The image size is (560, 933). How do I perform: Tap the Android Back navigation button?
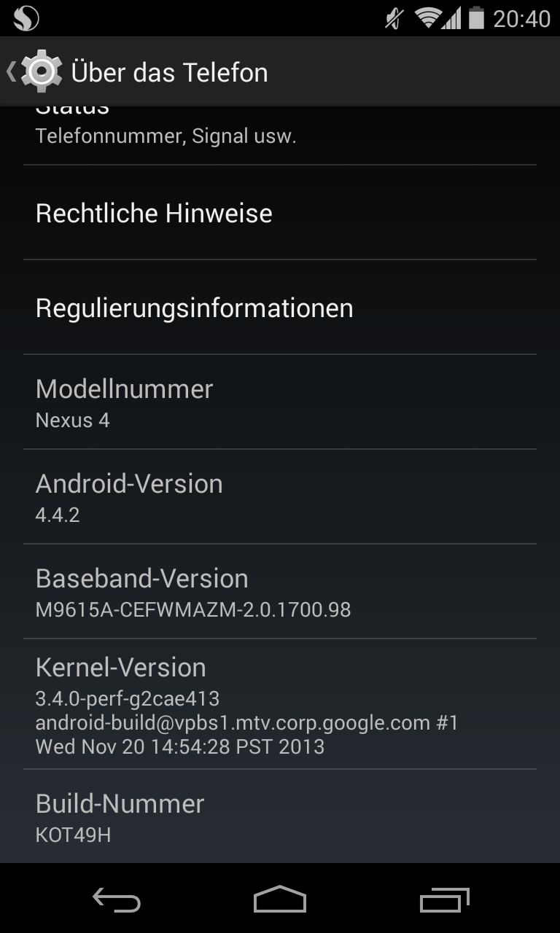[x=117, y=900]
